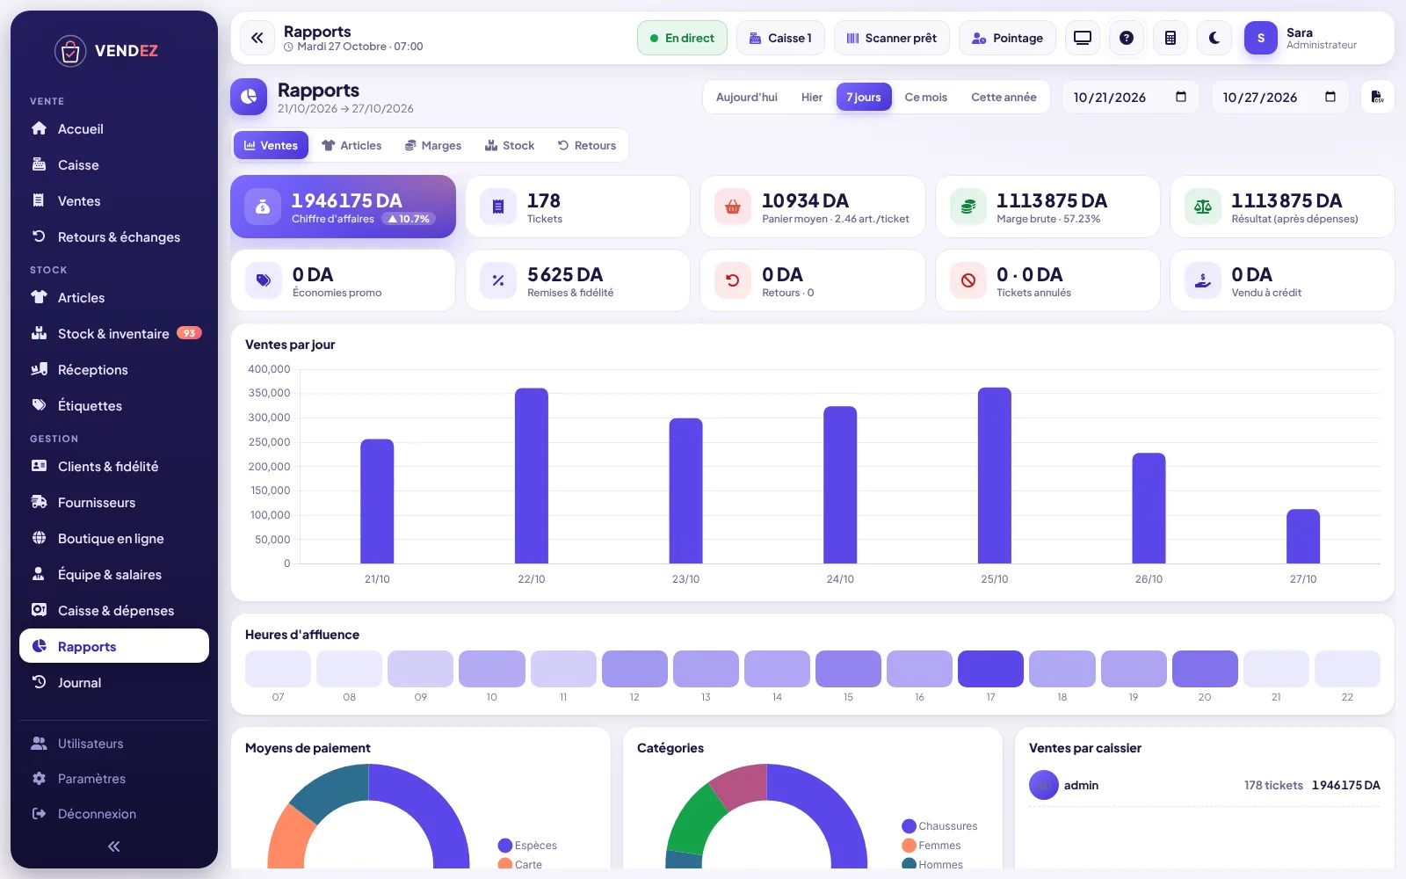This screenshot has height=879, width=1406.
Task: Click the Sara avatar badge
Action: (x=1261, y=38)
